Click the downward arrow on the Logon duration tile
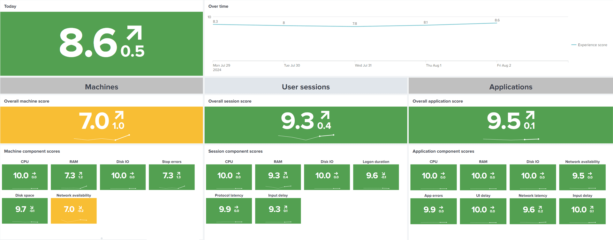Screen dimensions: 613x240 [x=383, y=173]
